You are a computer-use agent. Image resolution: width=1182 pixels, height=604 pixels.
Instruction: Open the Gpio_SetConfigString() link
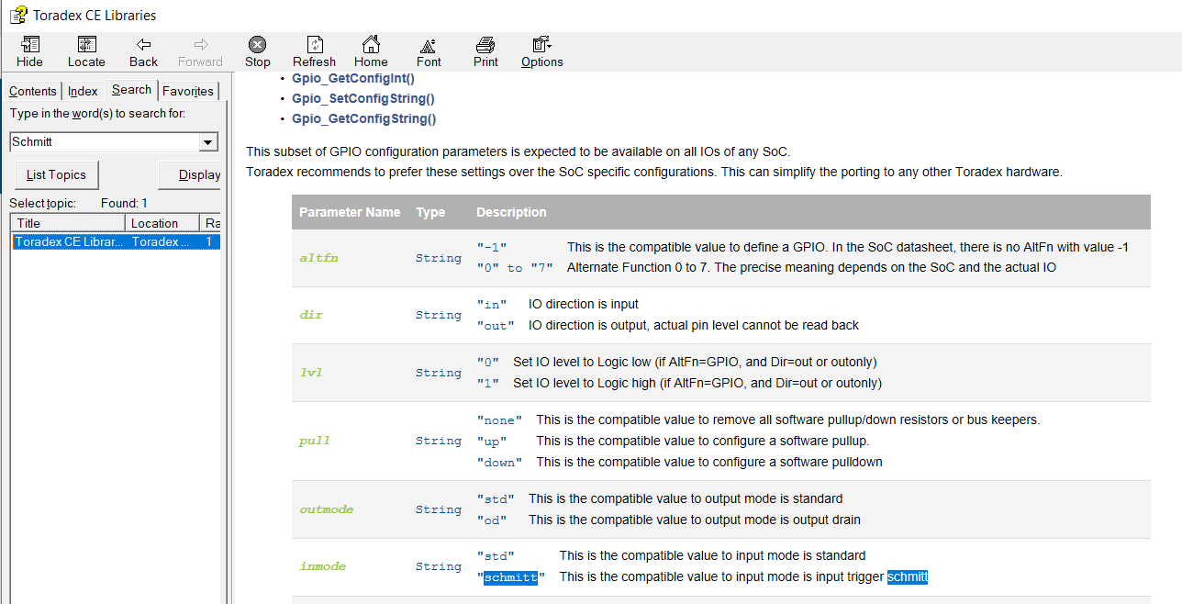pos(363,98)
